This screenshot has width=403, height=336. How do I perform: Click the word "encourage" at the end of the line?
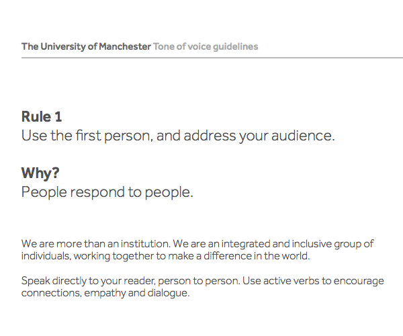point(359,281)
